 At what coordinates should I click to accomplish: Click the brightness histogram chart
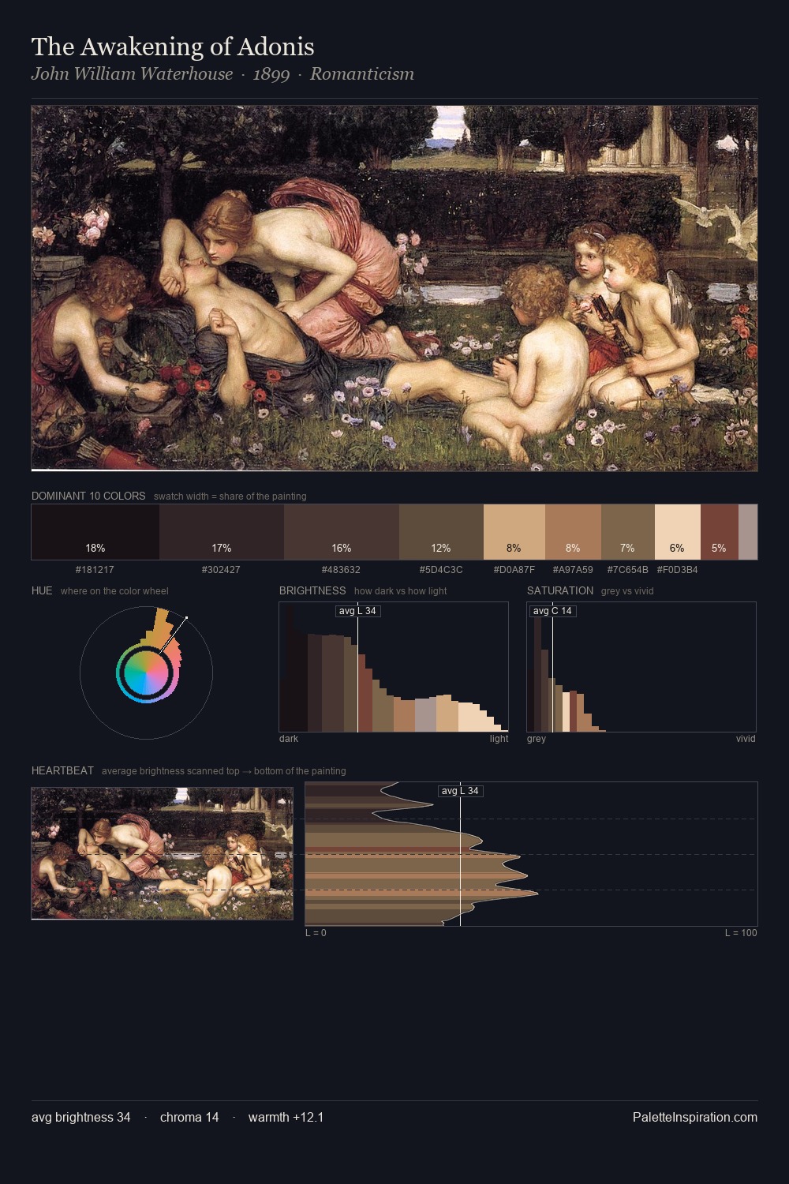click(394, 667)
